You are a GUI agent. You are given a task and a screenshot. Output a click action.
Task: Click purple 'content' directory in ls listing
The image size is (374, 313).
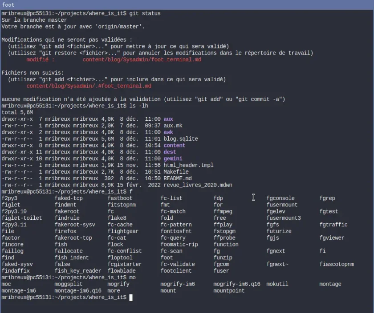tap(175, 146)
